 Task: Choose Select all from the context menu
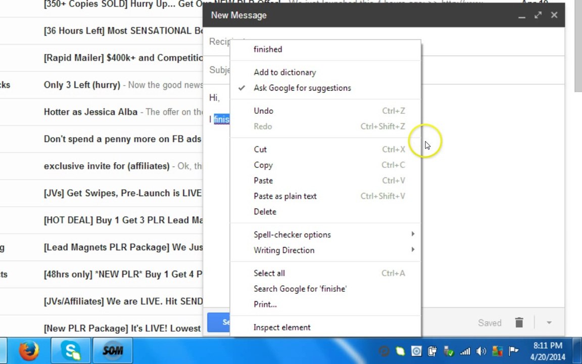(x=325, y=274)
